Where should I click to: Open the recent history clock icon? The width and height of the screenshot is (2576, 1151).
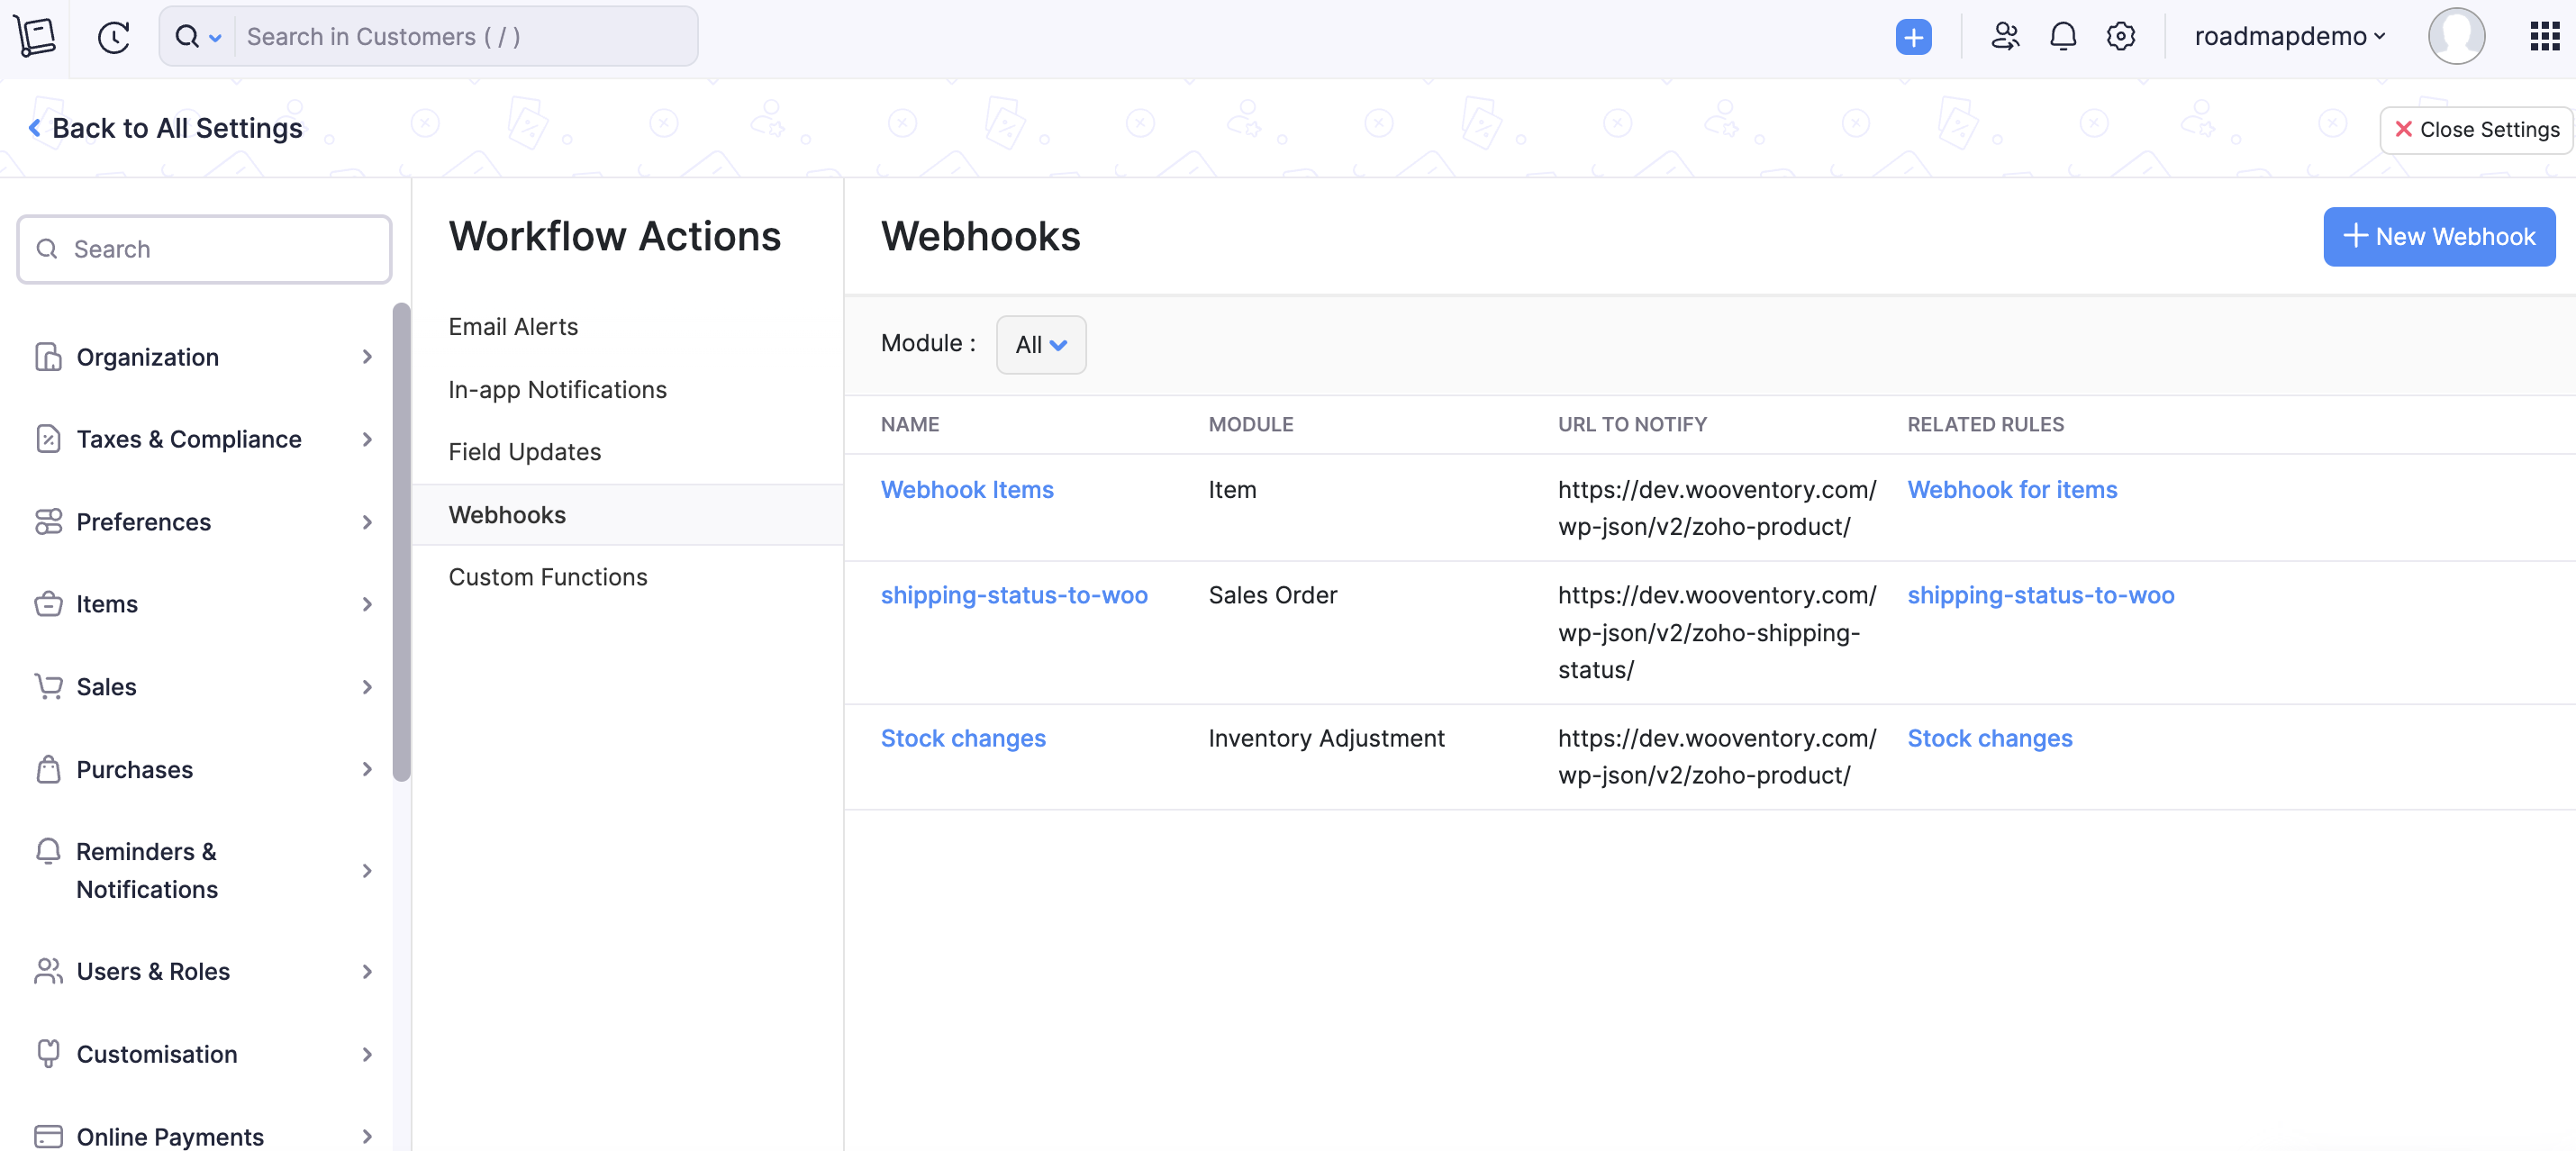[x=113, y=38]
